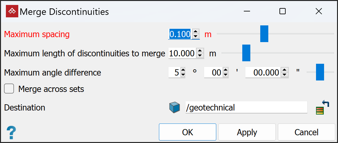The height and width of the screenshot is (143, 338).
Task: Click the angle difference slider handle
Action: [x=320, y=72]
